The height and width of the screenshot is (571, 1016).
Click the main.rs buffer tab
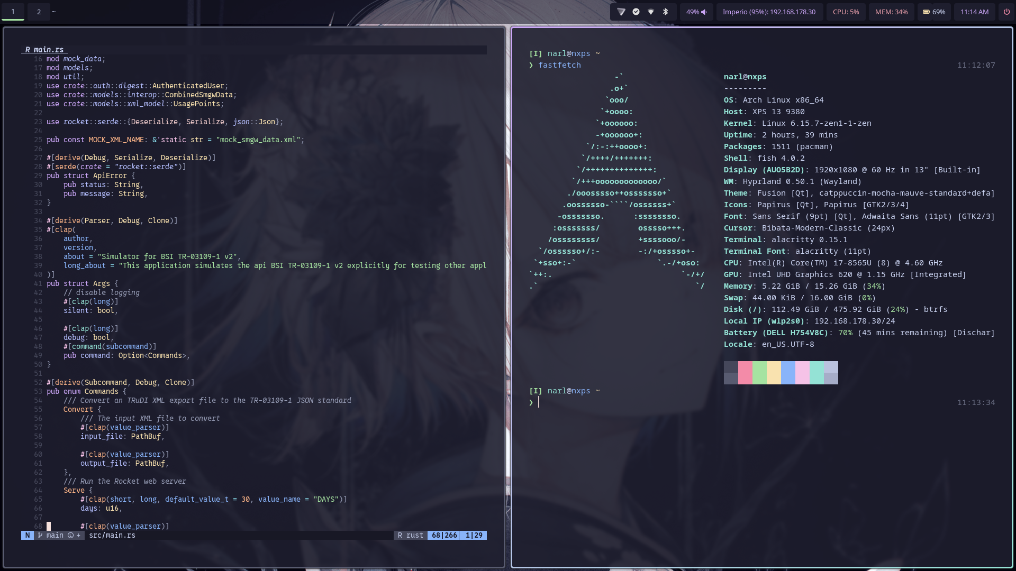click(44, 50)
